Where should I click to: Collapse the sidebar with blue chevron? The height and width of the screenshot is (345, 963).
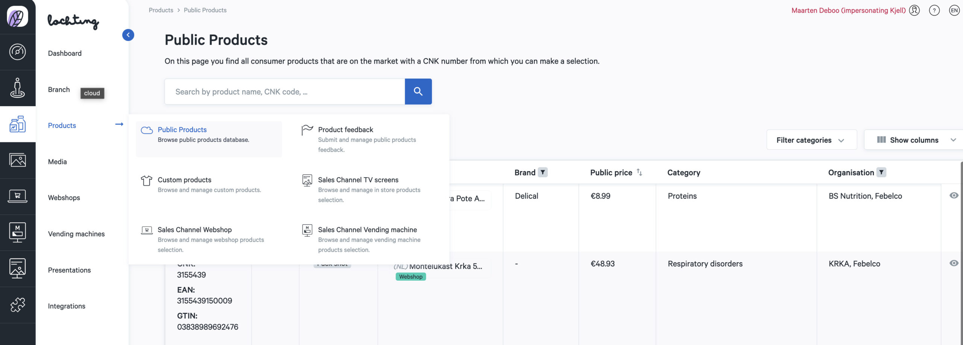point(128,35)
